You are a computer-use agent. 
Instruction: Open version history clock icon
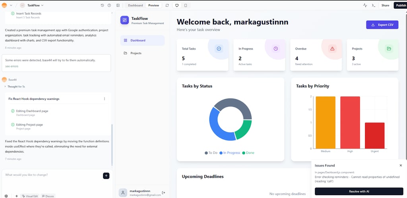tap(102, 5)
